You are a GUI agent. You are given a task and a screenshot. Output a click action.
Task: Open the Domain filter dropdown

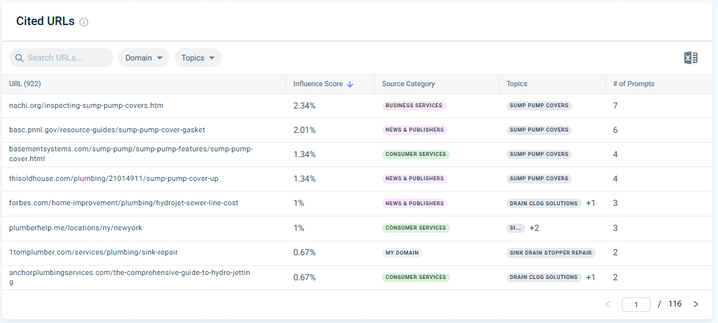[144, 58]
